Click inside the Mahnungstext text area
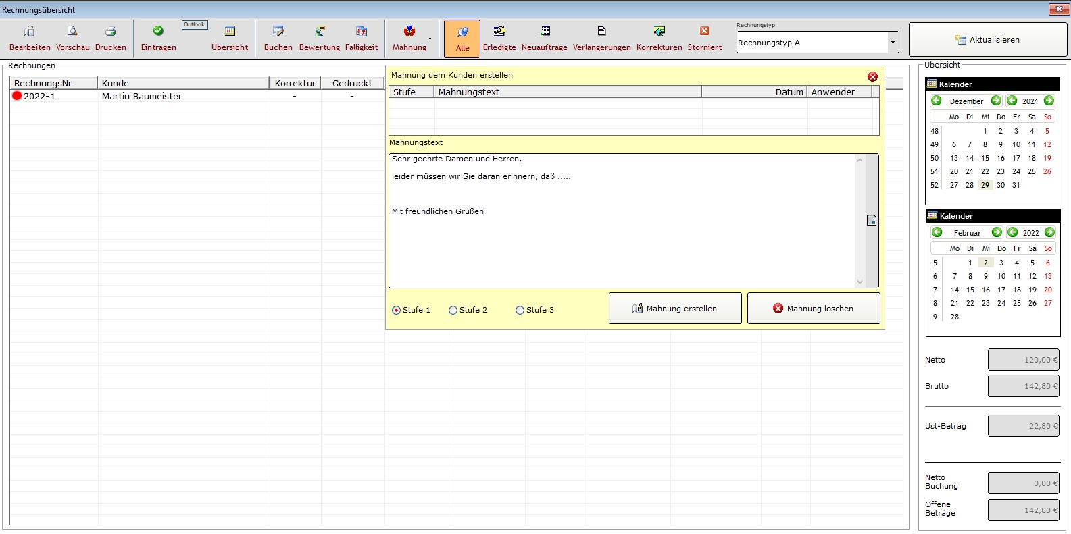Viewport: 1071px width, 534px height. coord(622,221)
